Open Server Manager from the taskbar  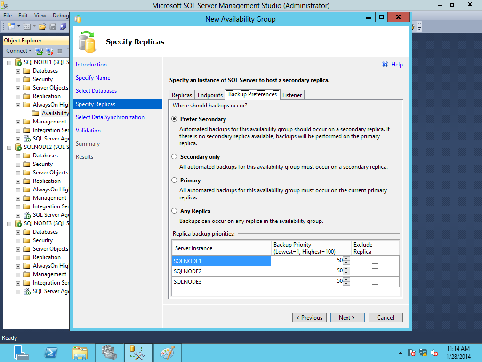[x=21, y=353]
